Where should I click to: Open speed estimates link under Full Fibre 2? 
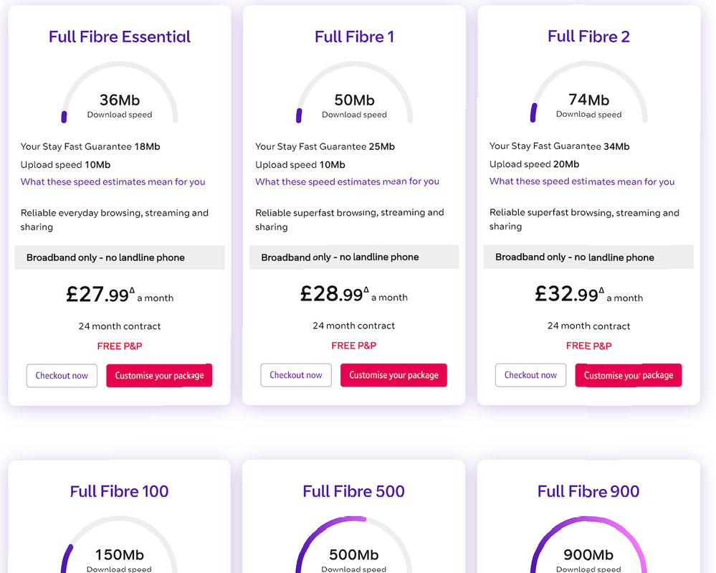[582, 181]
